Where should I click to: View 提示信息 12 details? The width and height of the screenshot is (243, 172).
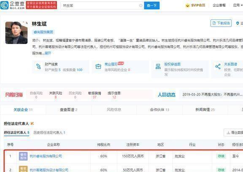[114, 95]
